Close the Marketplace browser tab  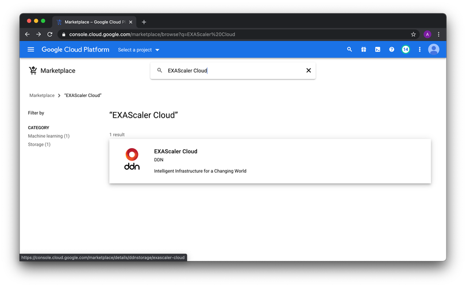click(x=131, y=22)
